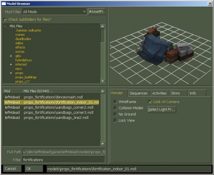Select the props_buildings folder
Screen dimensions: 214x175
pyautogui.click(x=26, y=77)
